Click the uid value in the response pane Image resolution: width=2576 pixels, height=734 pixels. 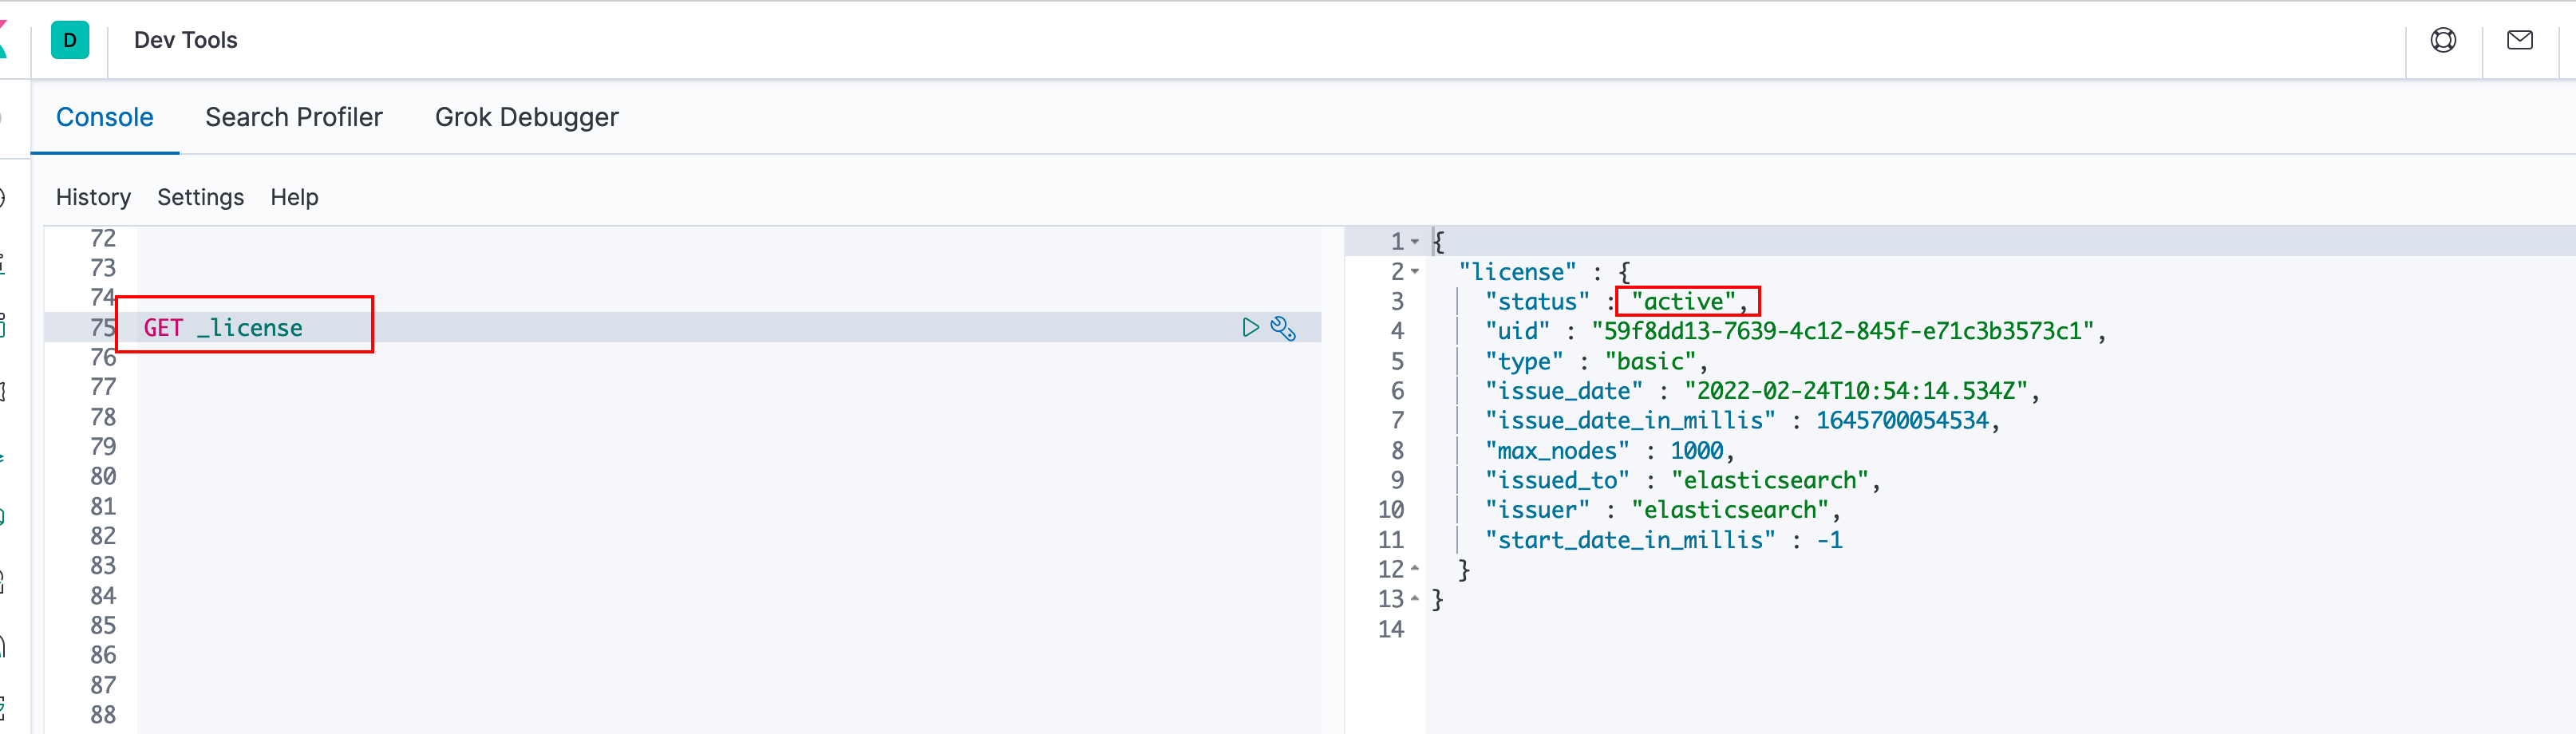pos(1842,331)
